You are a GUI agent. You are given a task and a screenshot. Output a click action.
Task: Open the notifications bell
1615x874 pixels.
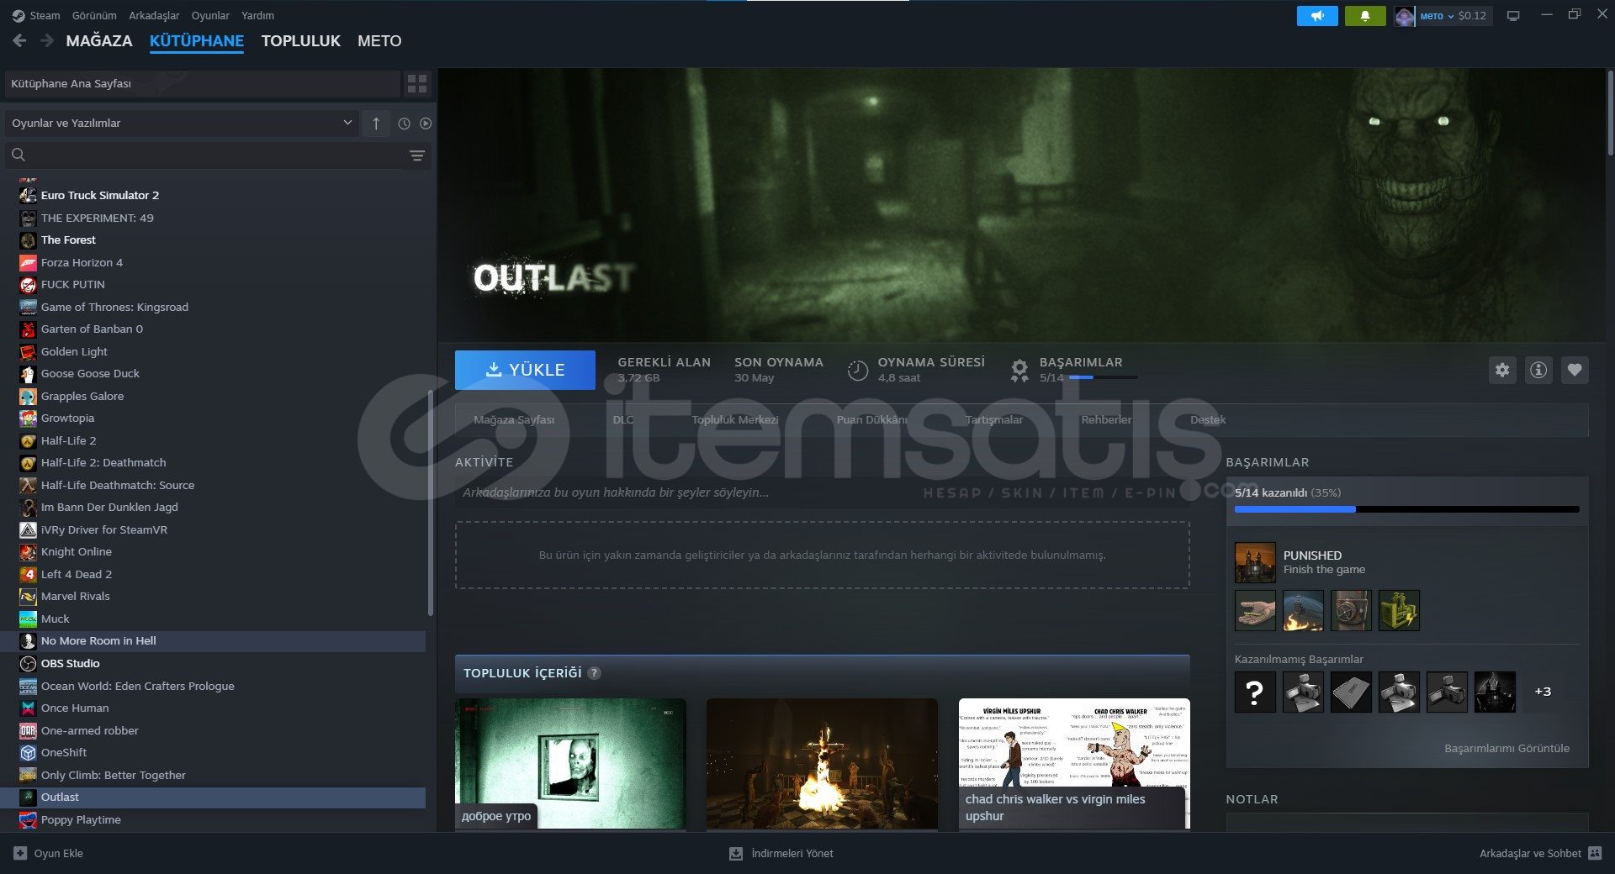coord(1365,15)
